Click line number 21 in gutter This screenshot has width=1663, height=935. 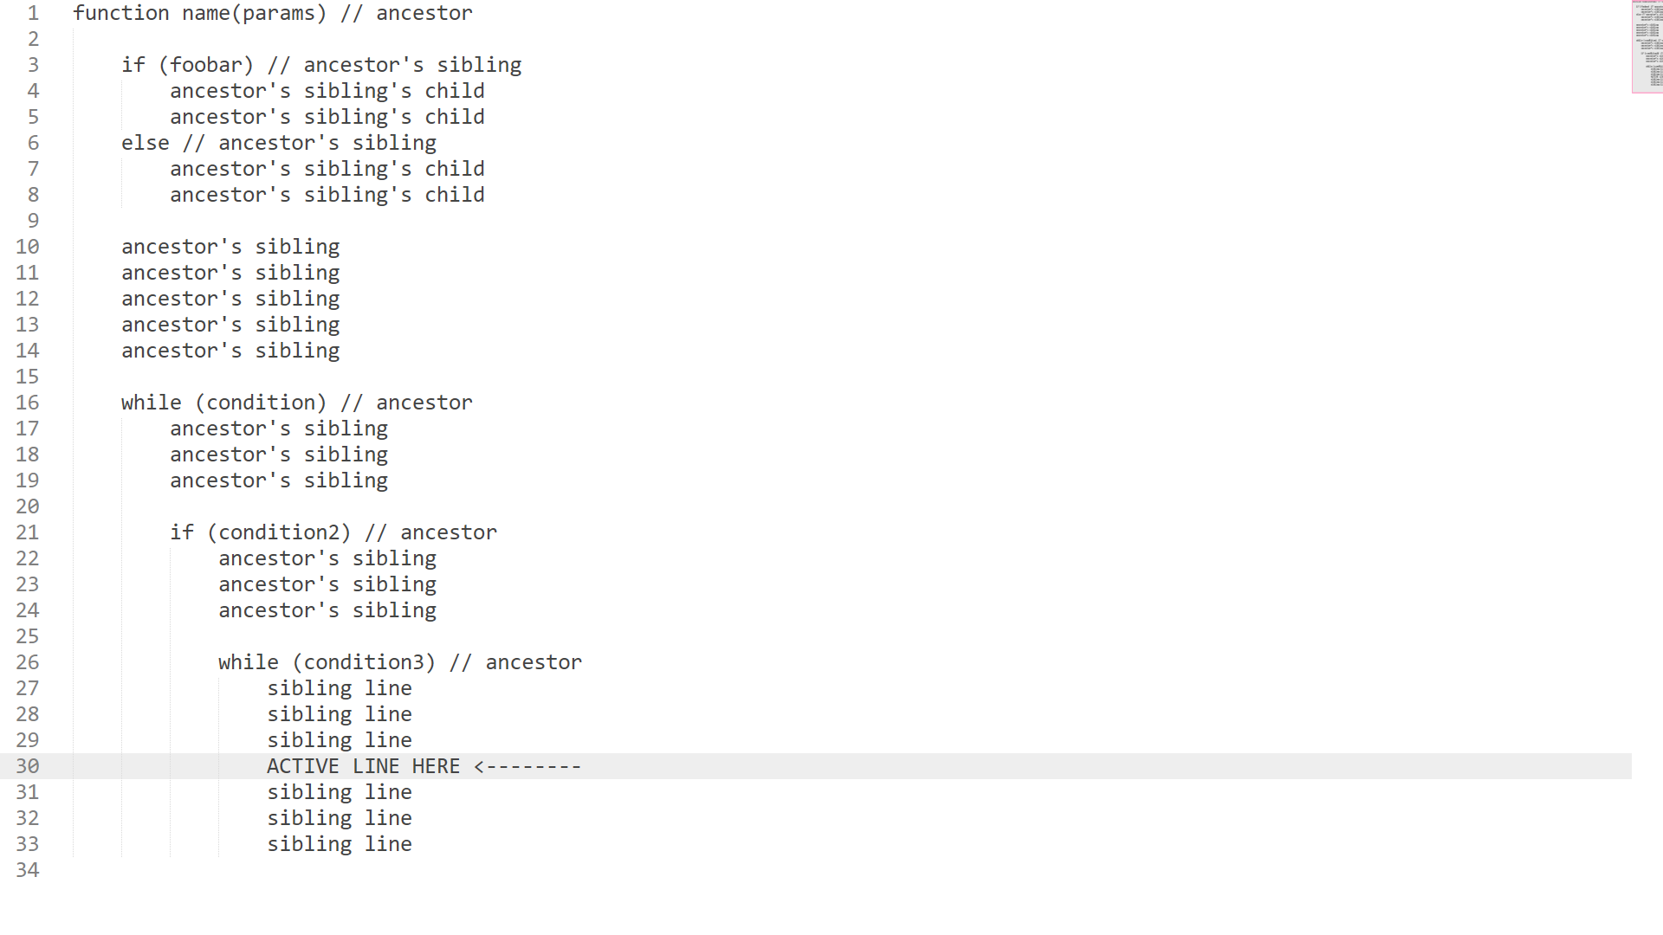(28, 532)
